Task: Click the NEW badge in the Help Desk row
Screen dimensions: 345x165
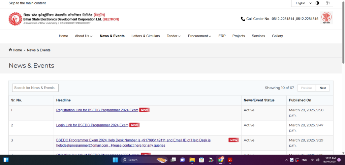Action: pos(234,140)
